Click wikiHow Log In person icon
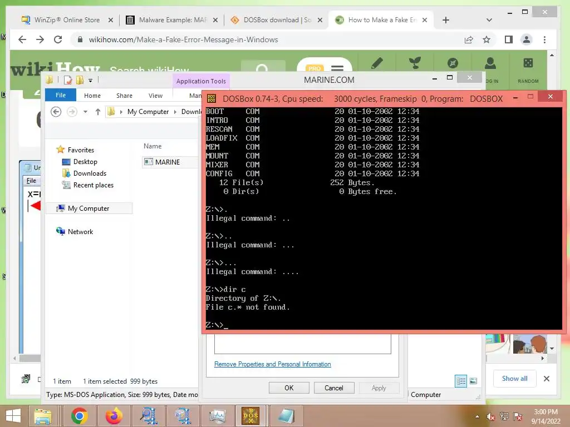 coord(490,63)
